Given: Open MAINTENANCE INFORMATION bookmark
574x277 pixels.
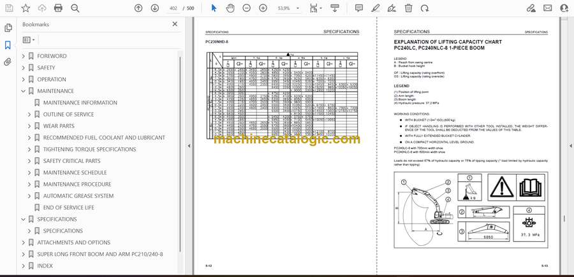Looking at the screenshot, I should point(80,103).
